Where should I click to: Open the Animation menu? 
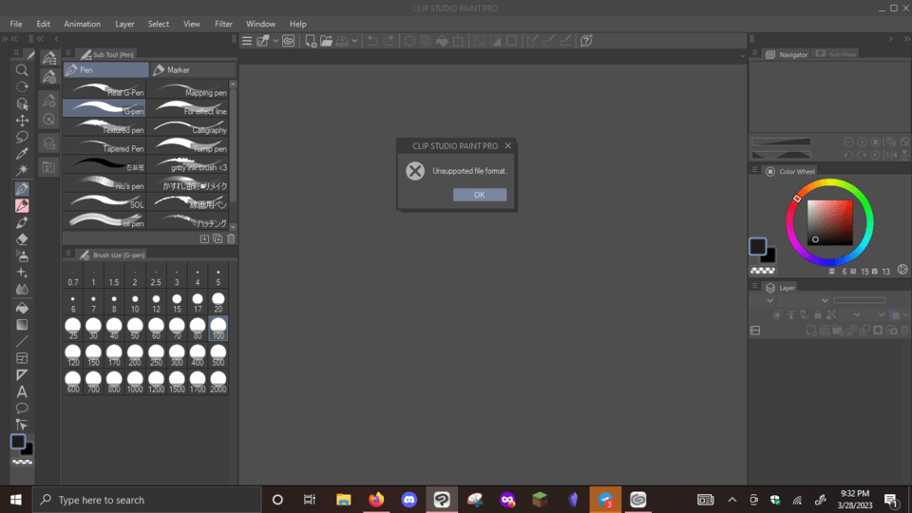tap(82, 24)
